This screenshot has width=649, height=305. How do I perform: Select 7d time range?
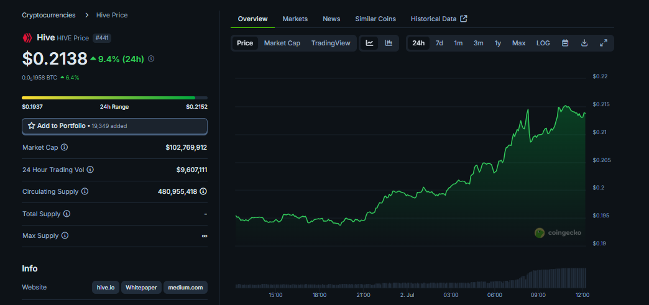[439, 43]
